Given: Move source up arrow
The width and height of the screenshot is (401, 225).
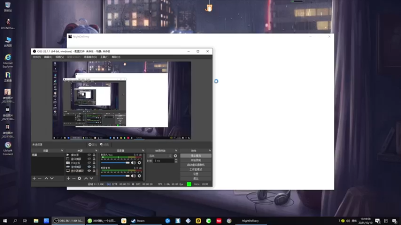Looking at the screenshot, I should [x=86, y=178].
